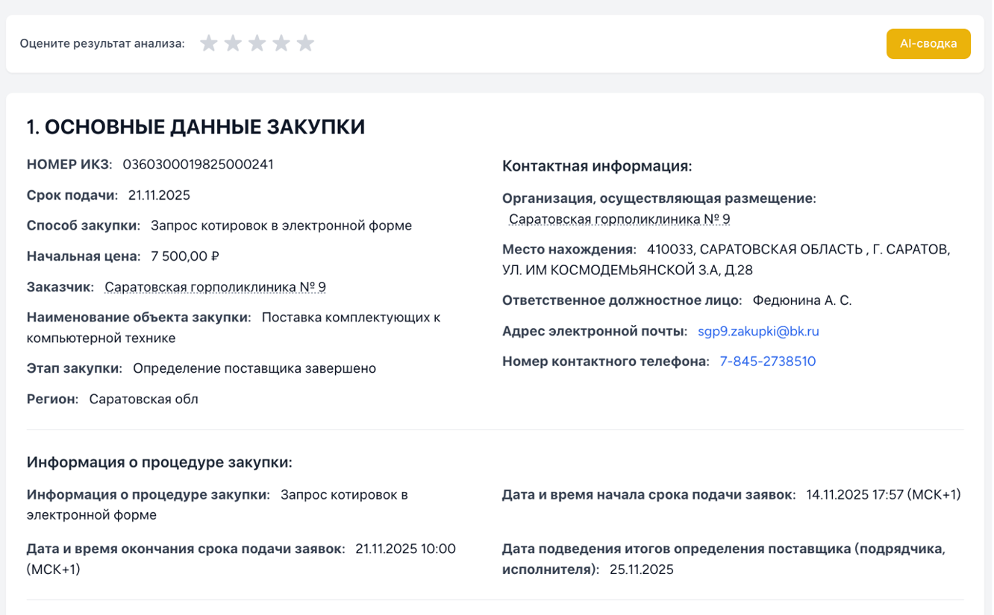994x615 pixels.
Task: Open the placing organization link under Контактная информация
Action: click(x=619, y=219)
